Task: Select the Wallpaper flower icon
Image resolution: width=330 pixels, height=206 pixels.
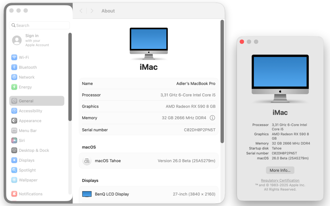Action: (14, 180)
